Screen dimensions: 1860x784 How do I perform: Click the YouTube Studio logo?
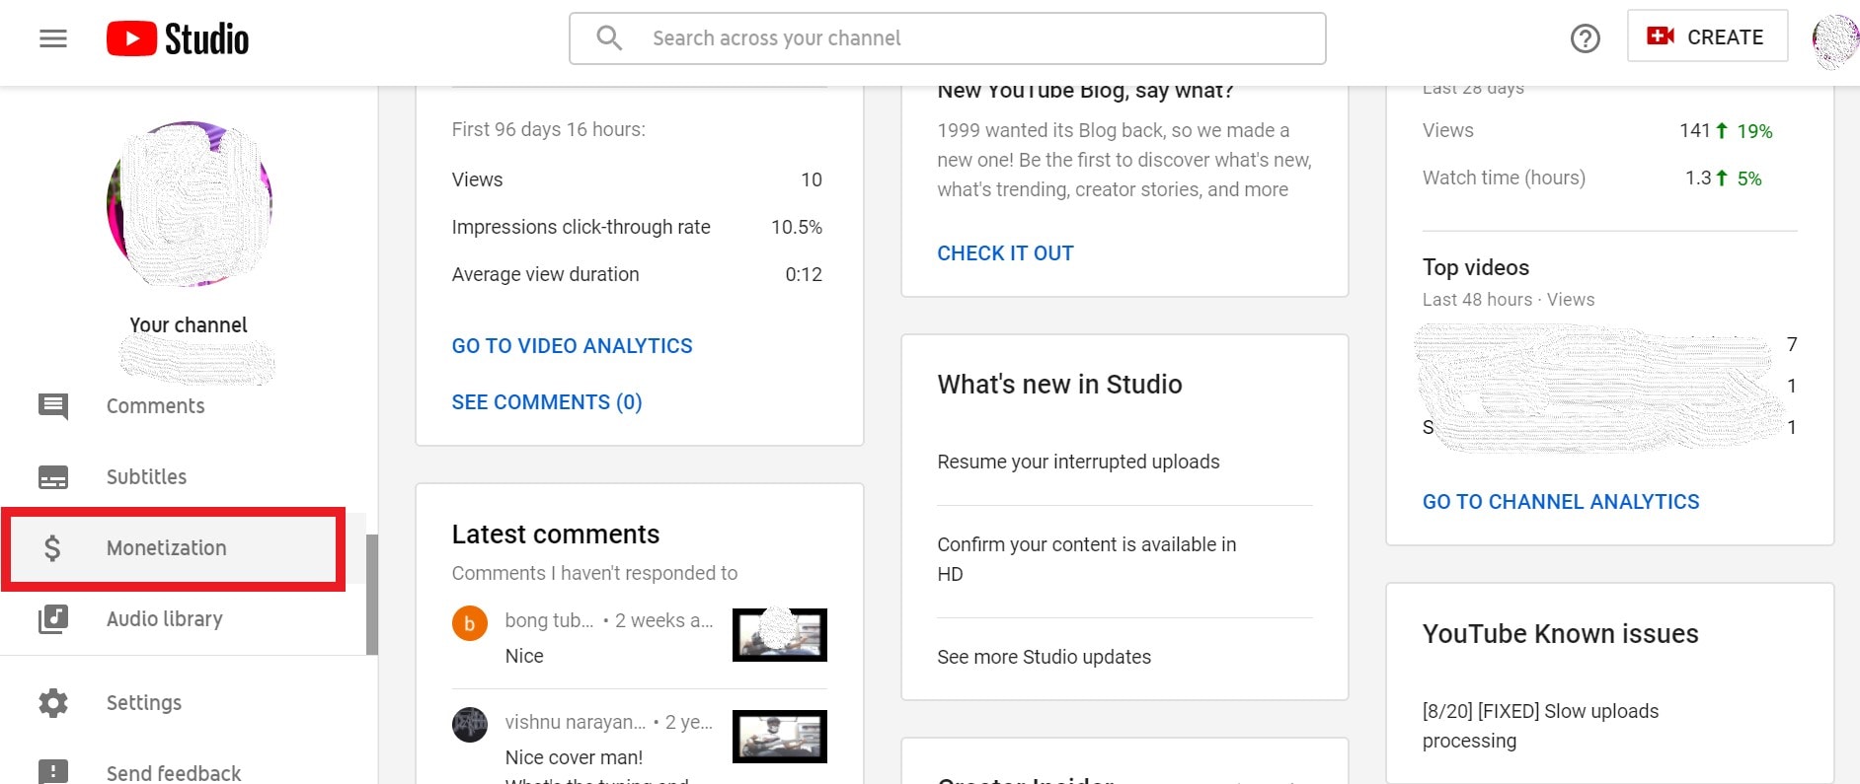point(178,38)
